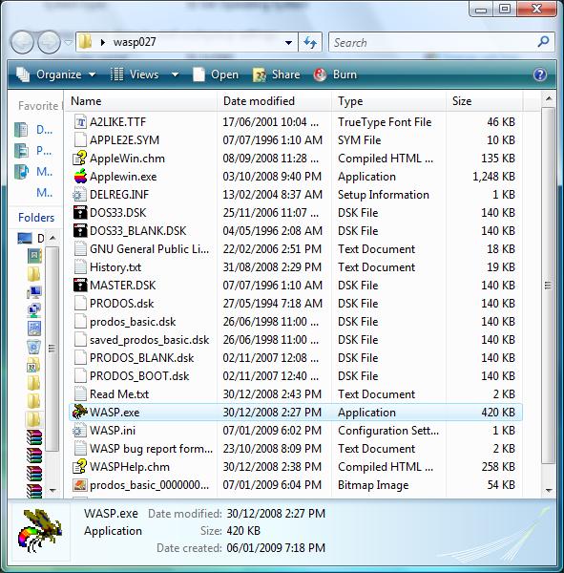This screenshot has height=573, width=564.
Task: Click into the Search input field
Action: point(433,43)
